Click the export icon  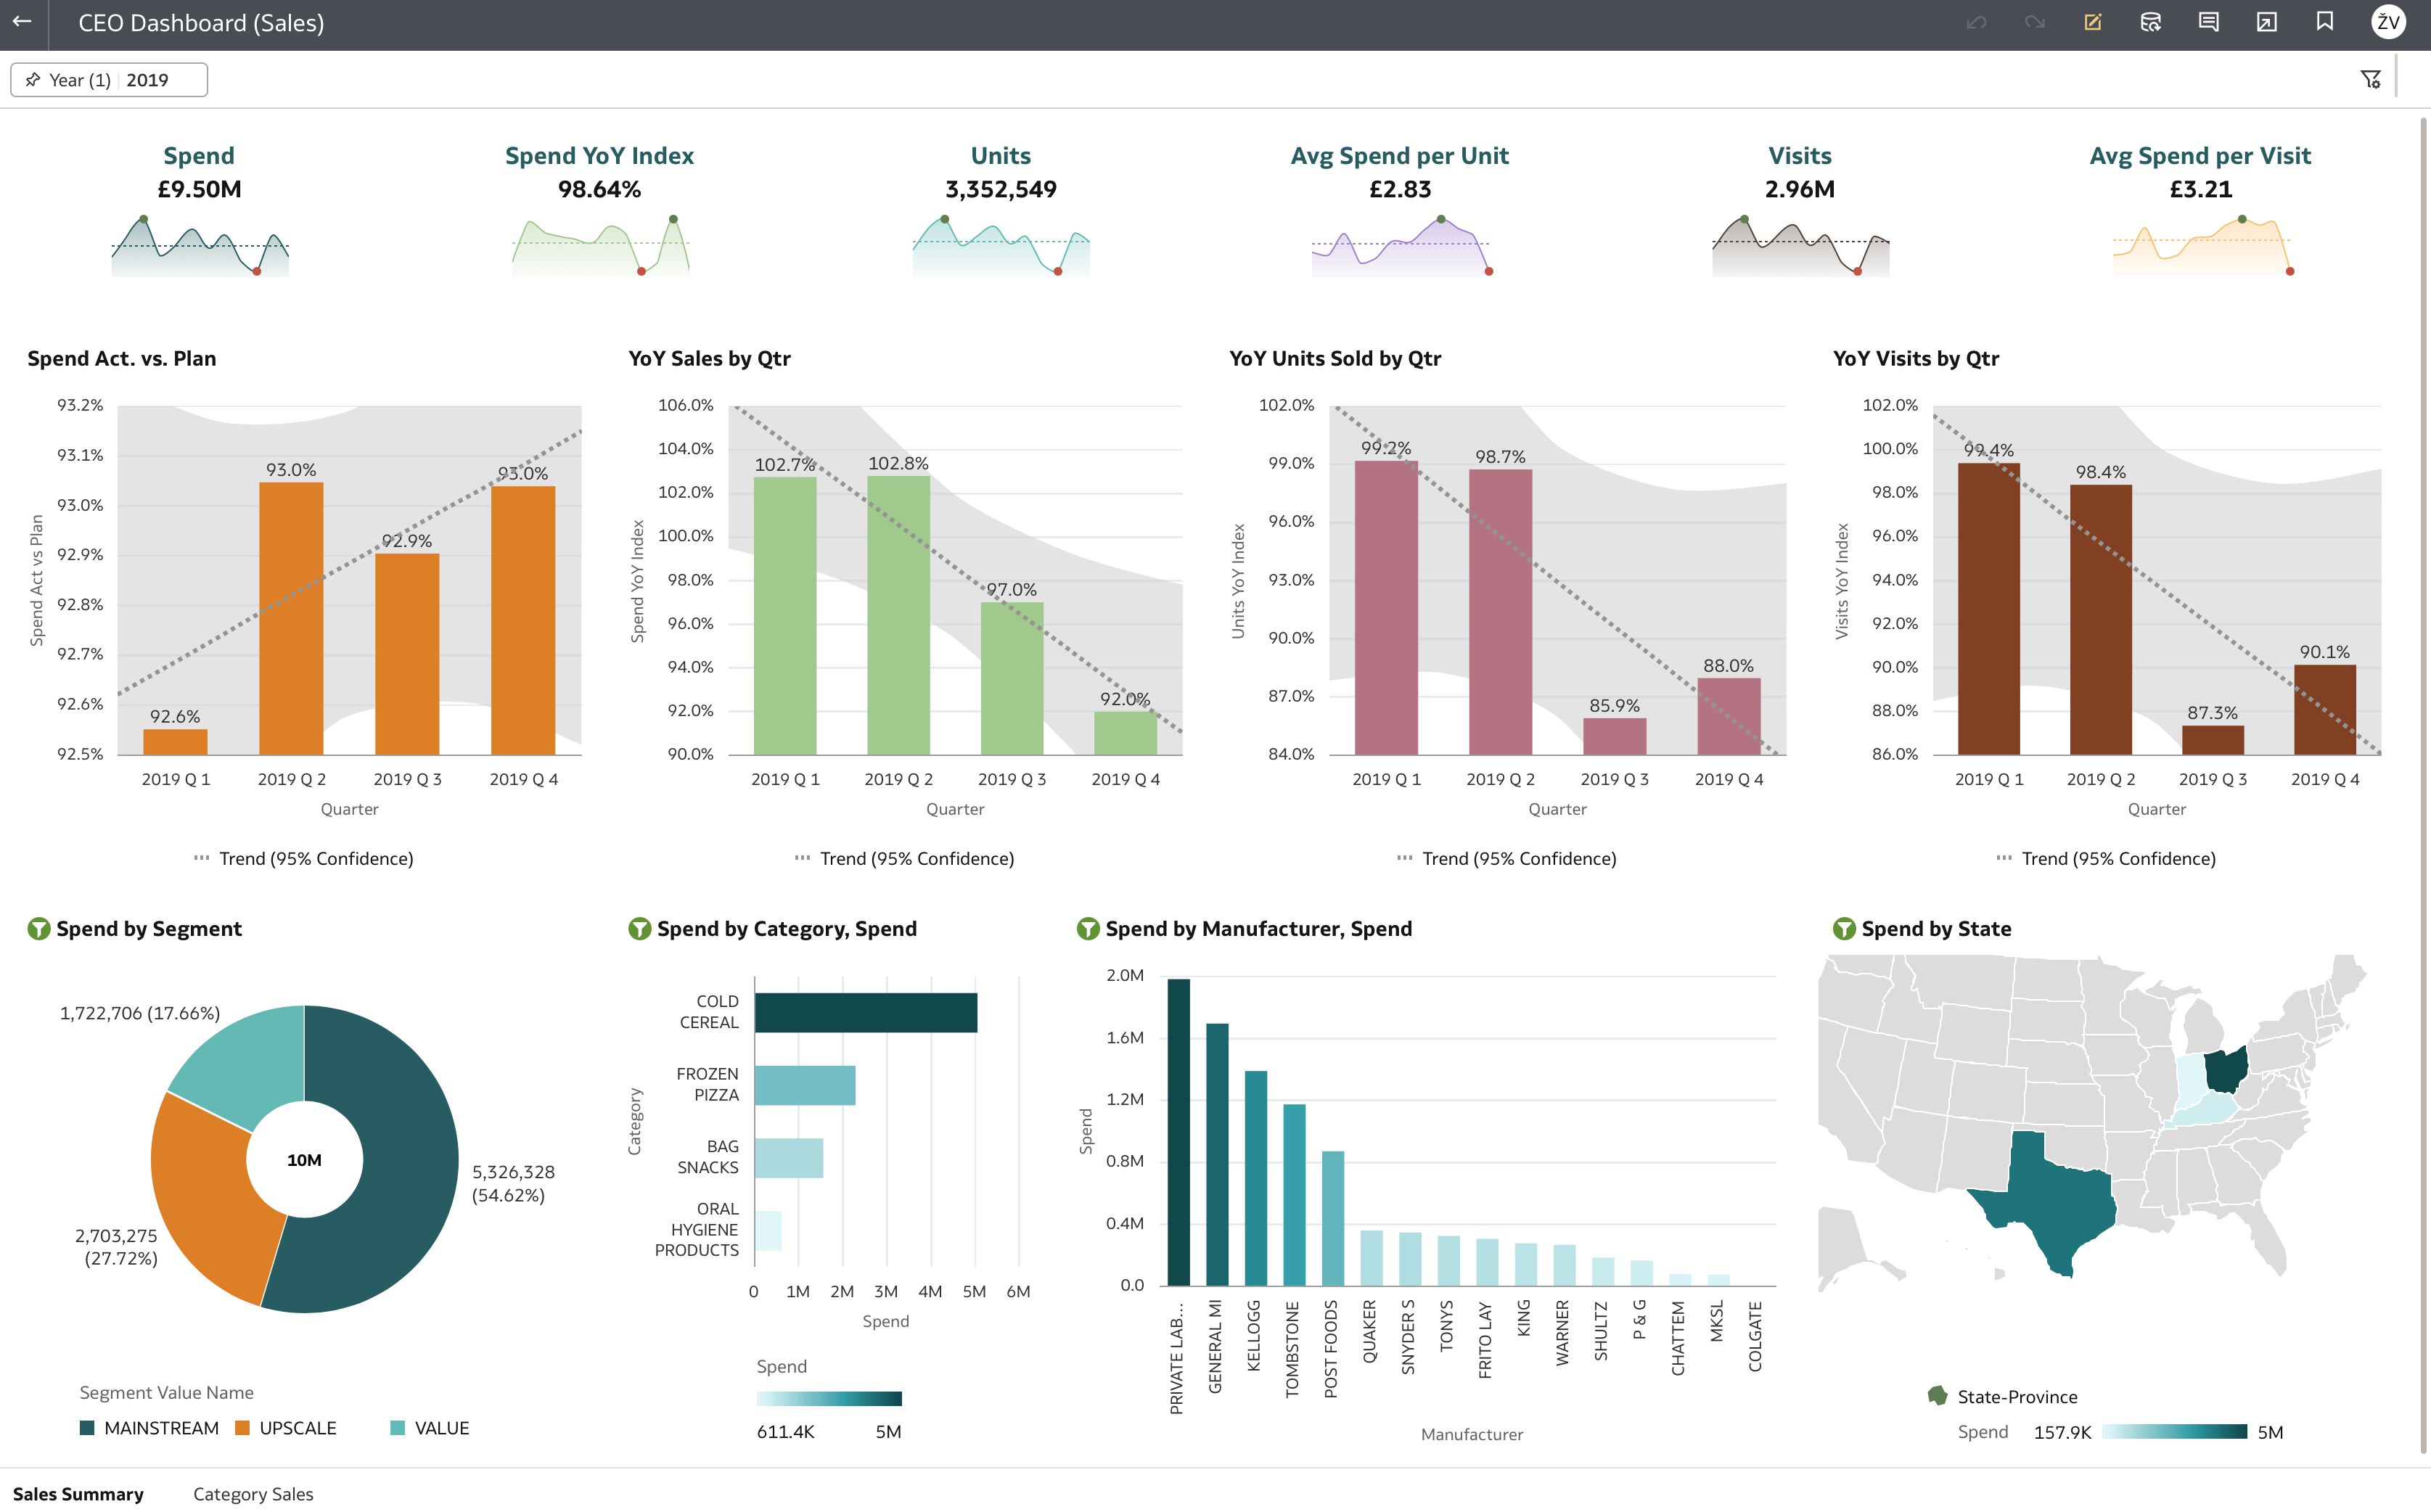[x=2266, y=22]
